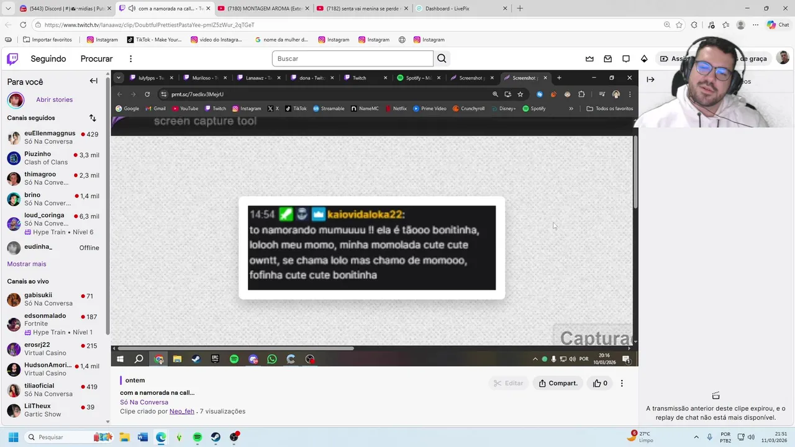Open browser extensions puzzle icon

click(x=694, y=25)
